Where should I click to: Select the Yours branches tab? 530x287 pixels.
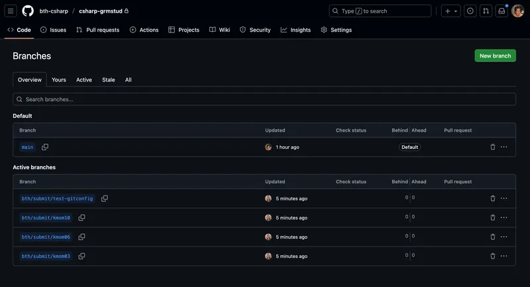(x=59, y=80)
